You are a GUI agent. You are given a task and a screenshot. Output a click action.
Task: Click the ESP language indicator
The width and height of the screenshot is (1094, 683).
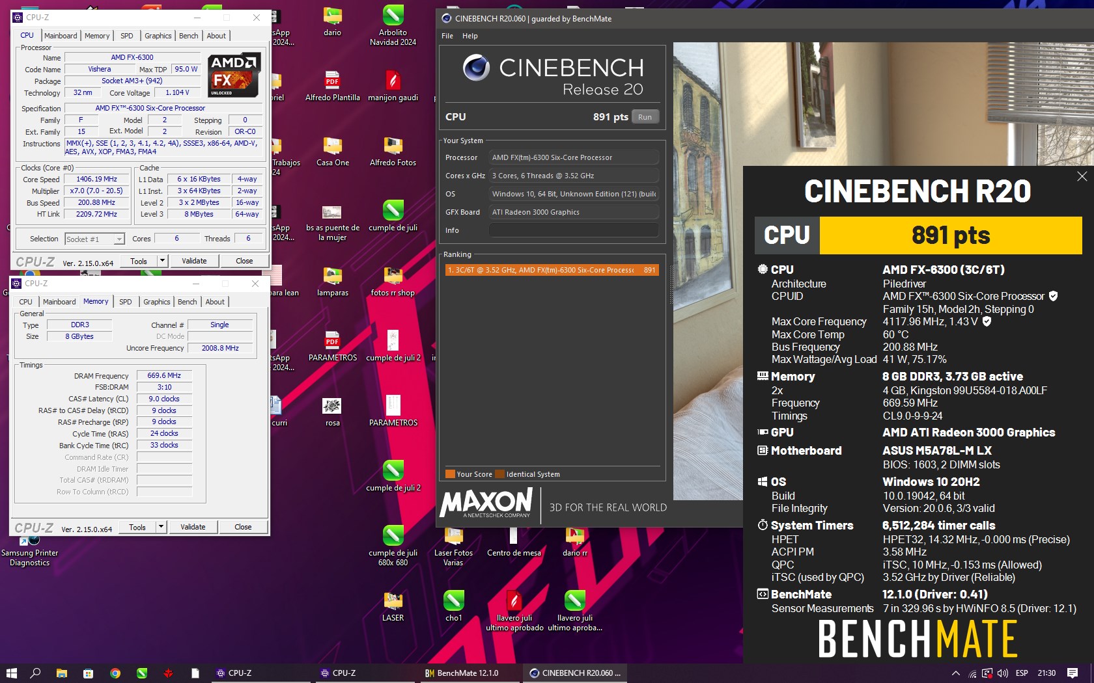point(1022,673)
